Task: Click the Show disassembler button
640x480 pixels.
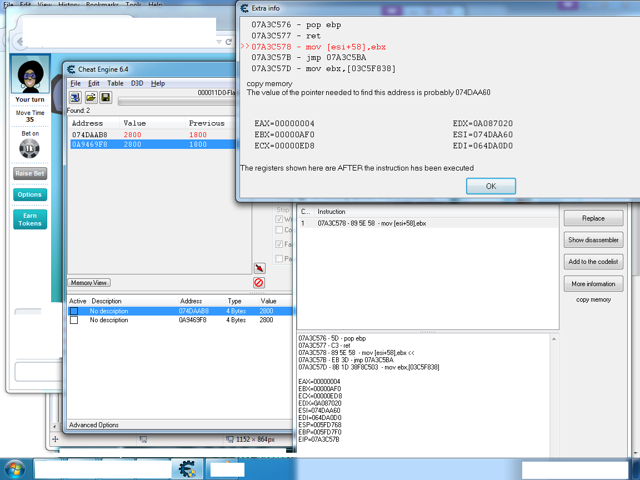Action: point(593,240)
